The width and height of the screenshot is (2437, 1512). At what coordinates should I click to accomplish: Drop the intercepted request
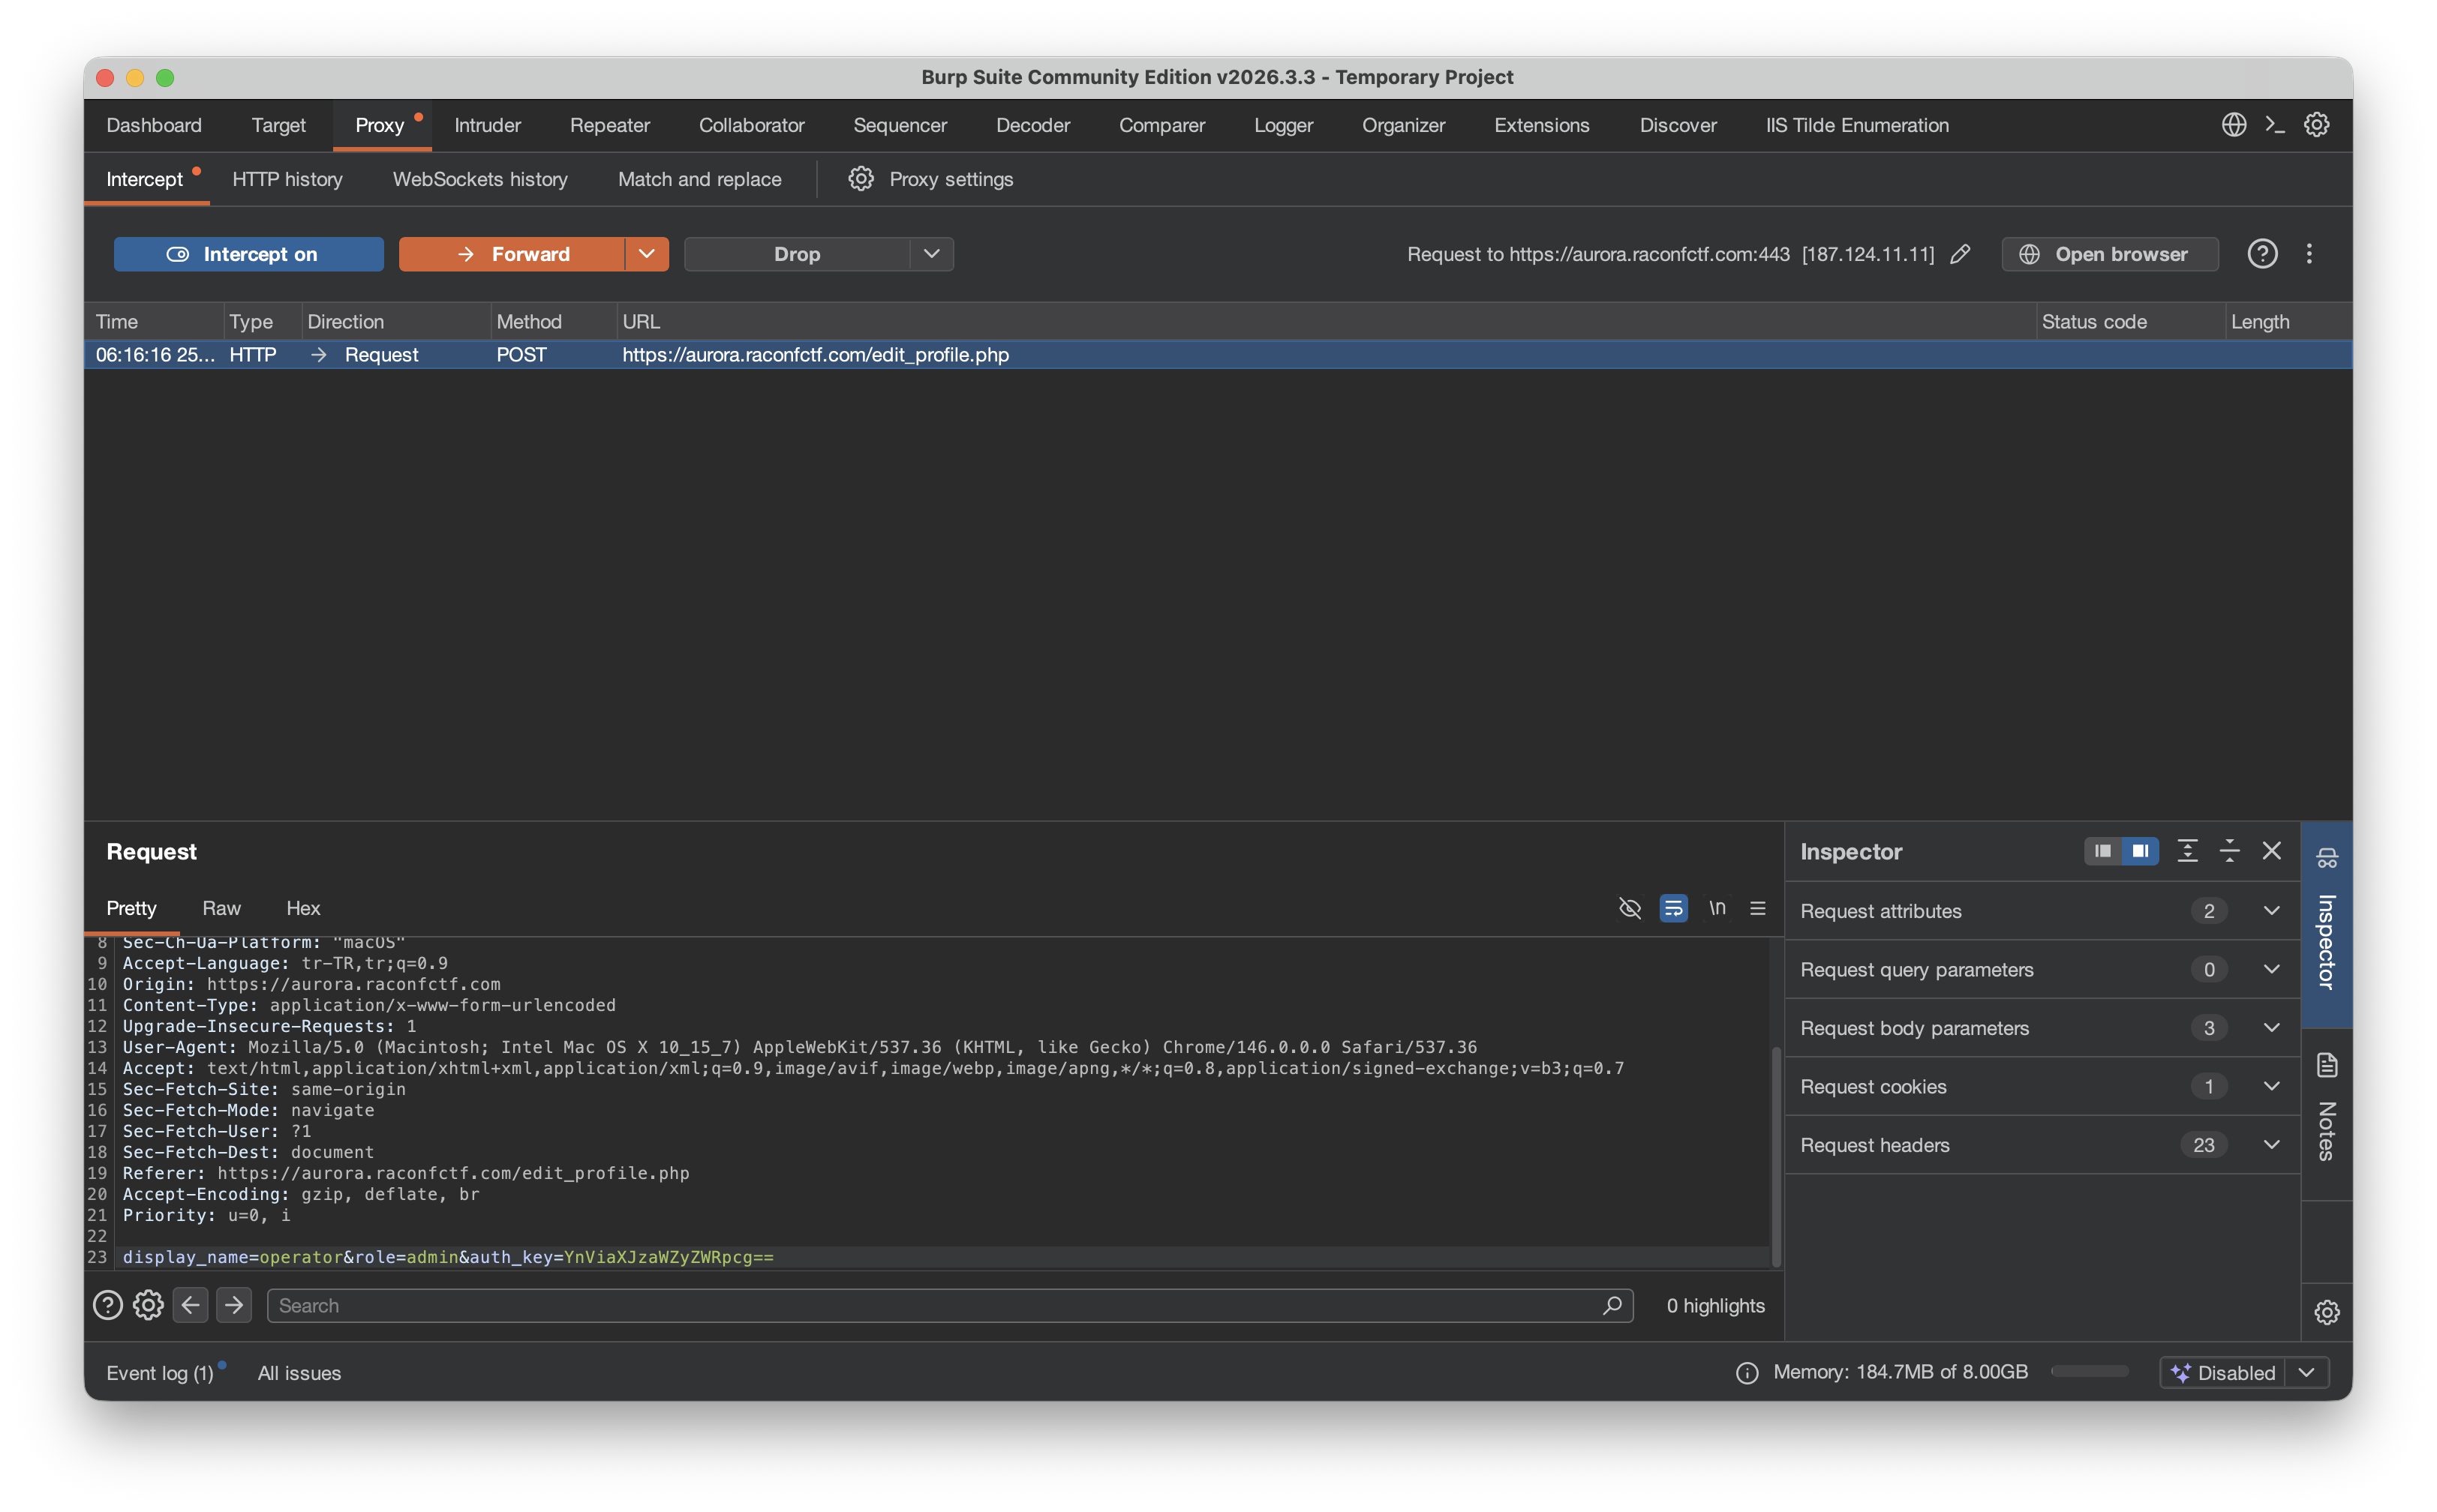click(798, 254)
